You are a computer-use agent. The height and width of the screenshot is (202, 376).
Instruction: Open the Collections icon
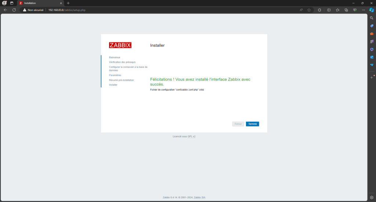click(x=346, y=10)
